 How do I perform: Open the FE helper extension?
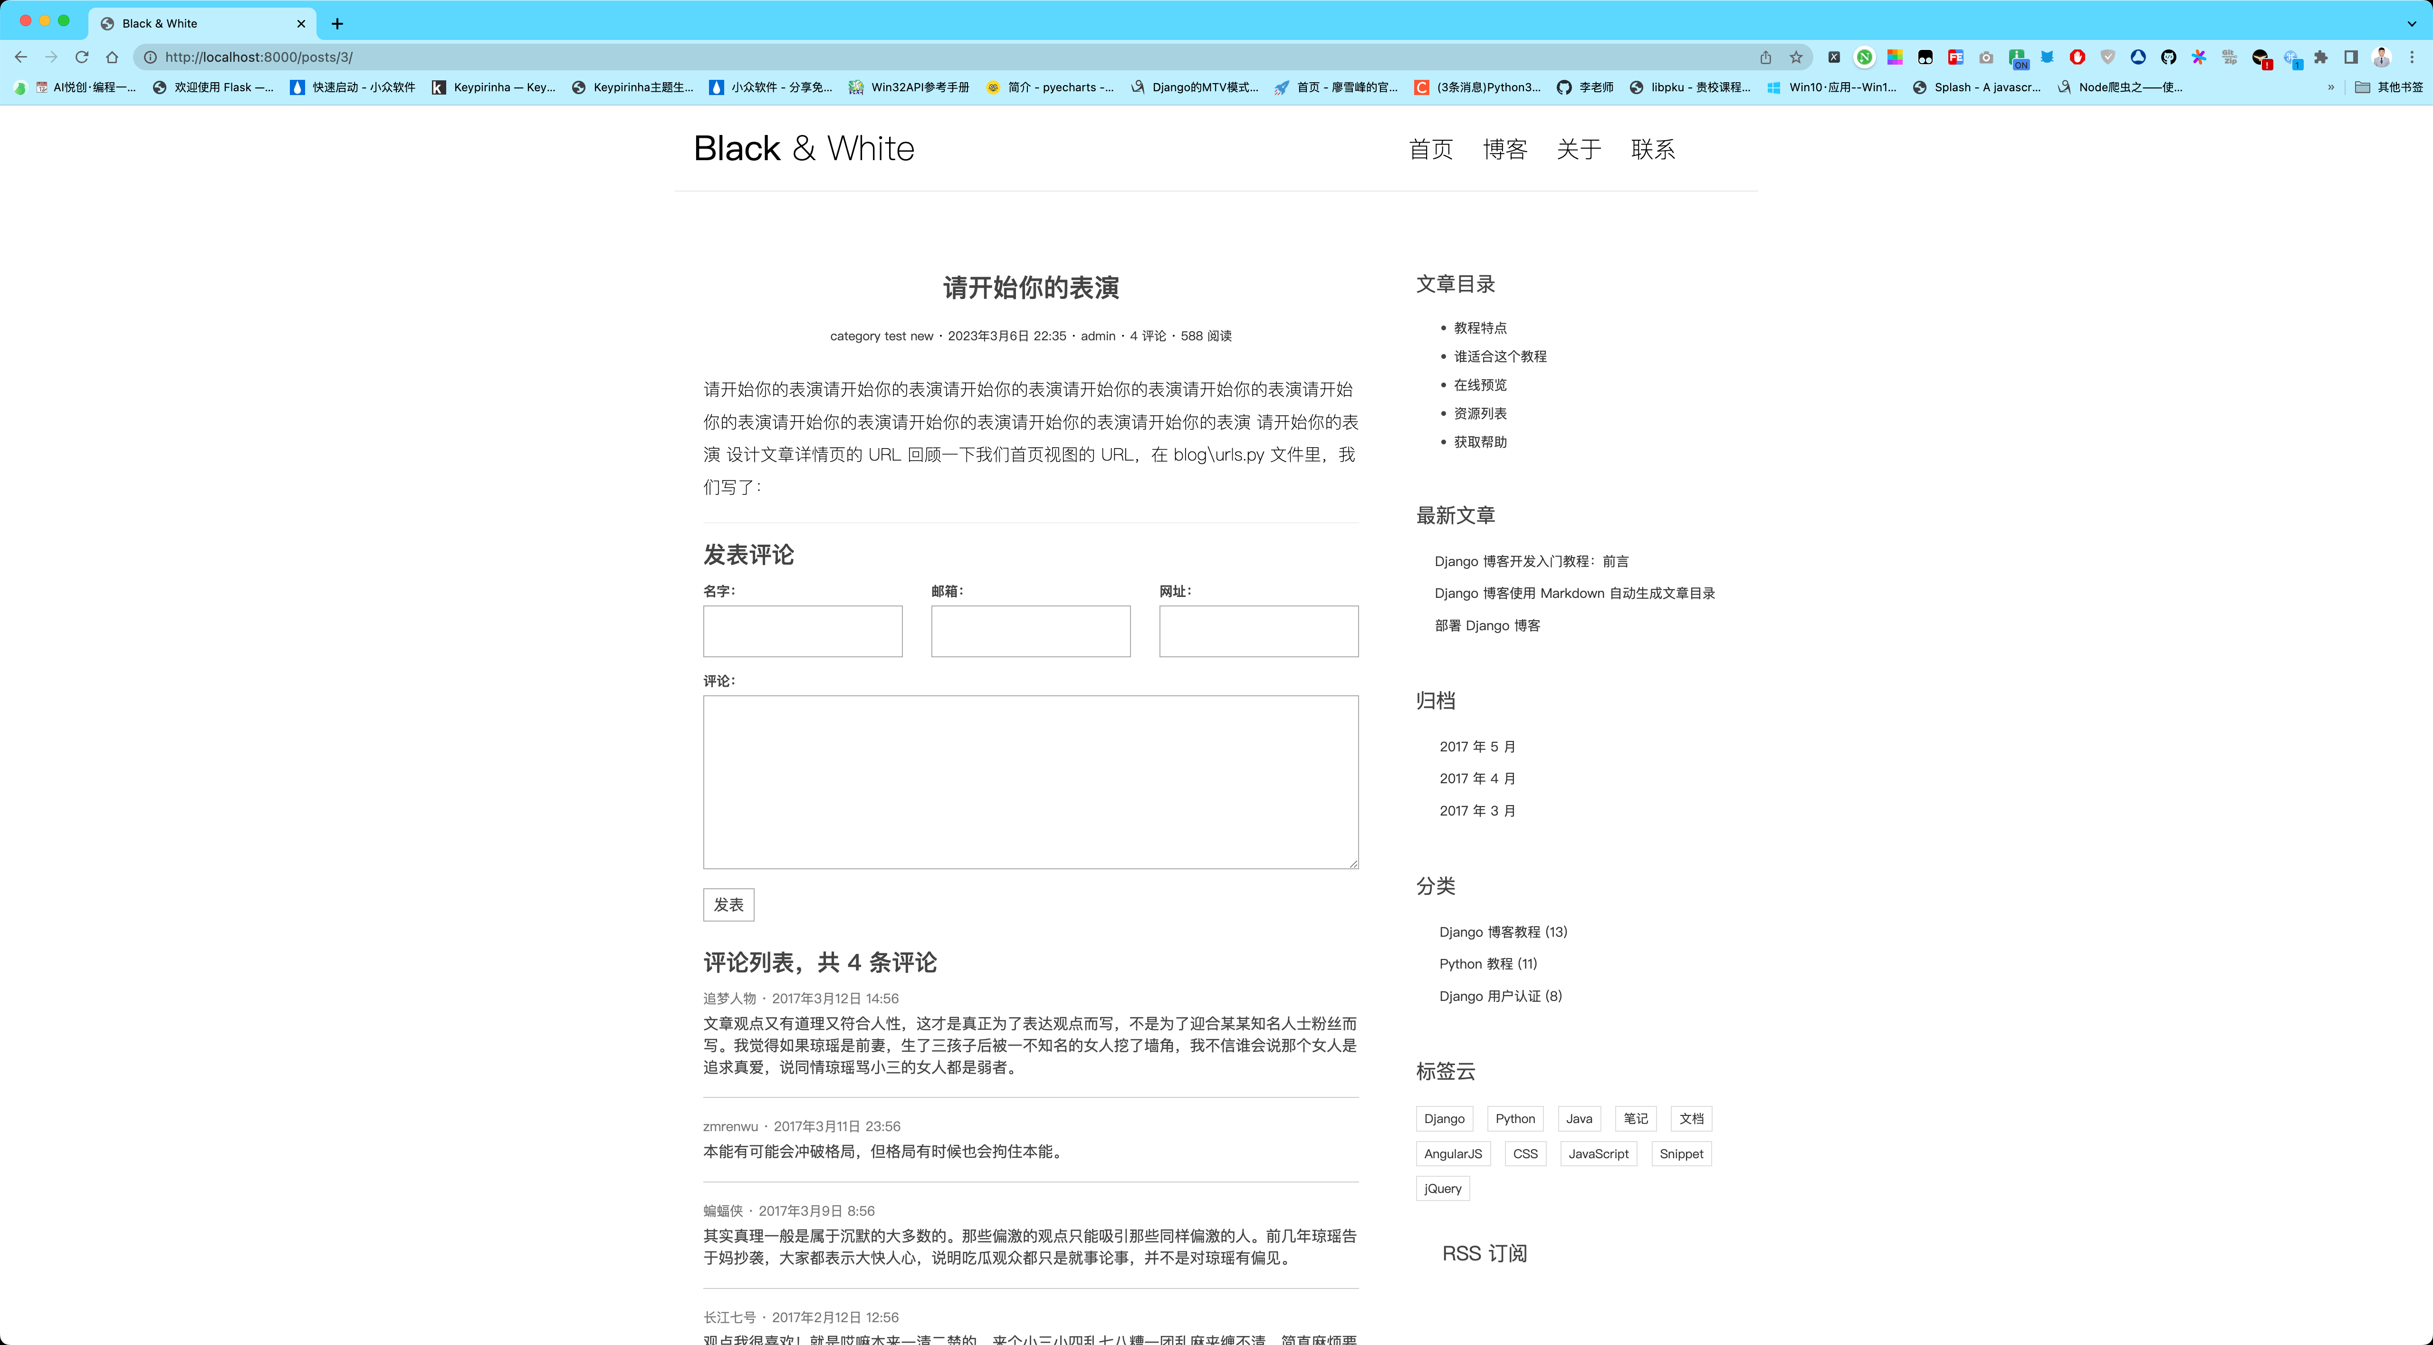pyautogui.click(x=1955, y=58)
